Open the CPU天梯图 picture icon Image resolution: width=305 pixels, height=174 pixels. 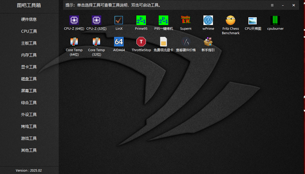[x=253, y=21]
